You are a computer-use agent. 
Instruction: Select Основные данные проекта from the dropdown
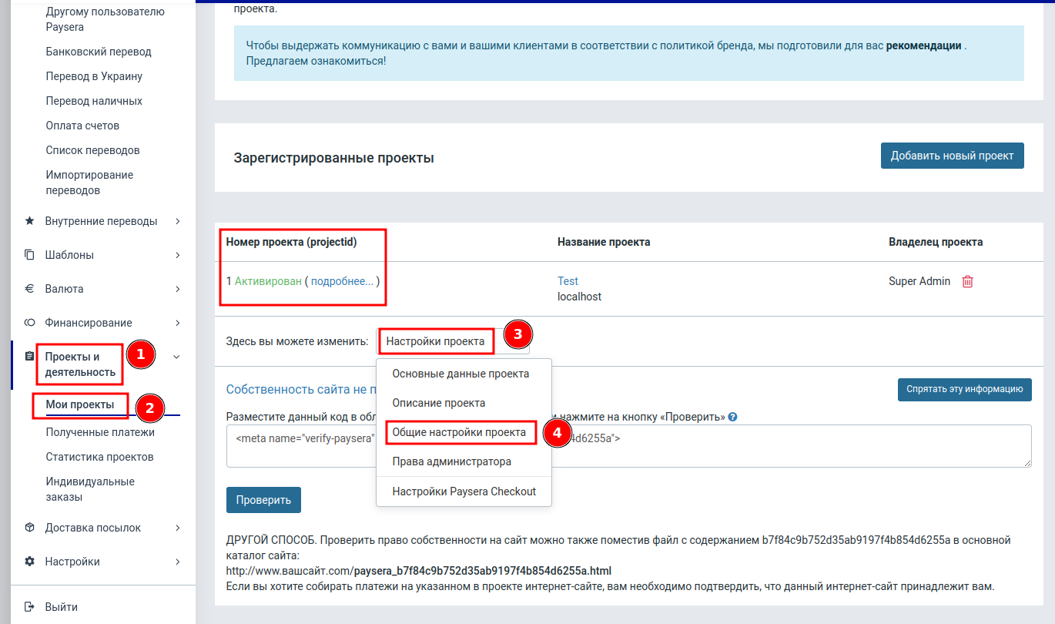pyautogui.click(x=461, y=374)
